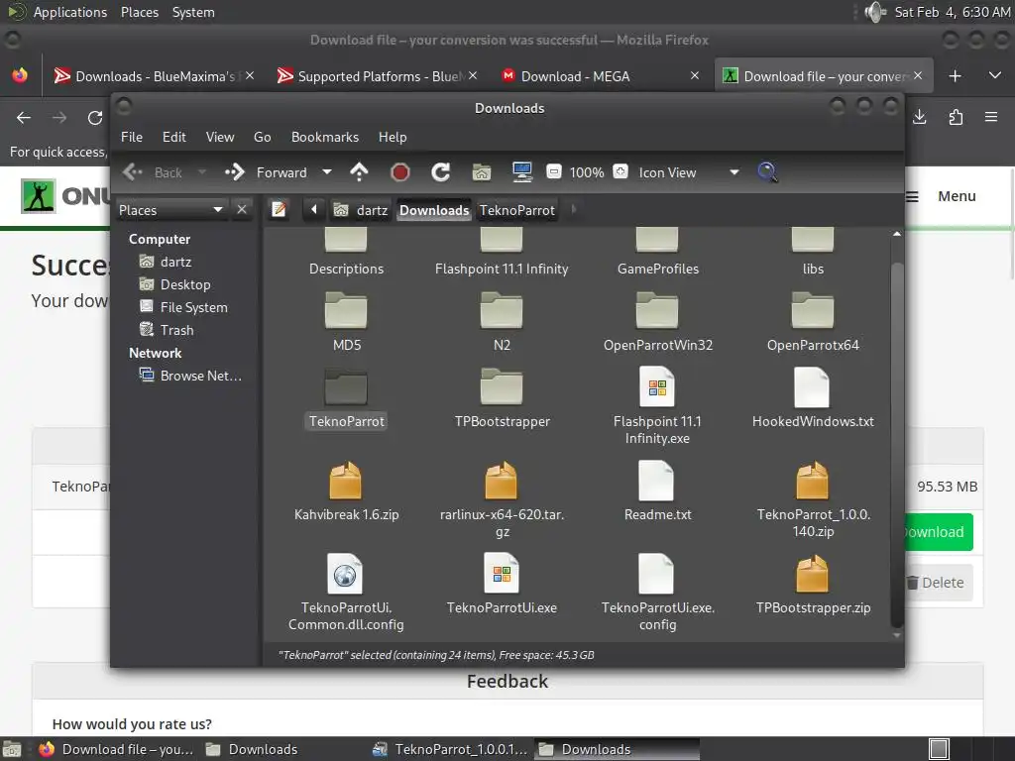Click the file manager vertical scrollbar
Screen dimensions: 1015x761
(x=896, y=445)
